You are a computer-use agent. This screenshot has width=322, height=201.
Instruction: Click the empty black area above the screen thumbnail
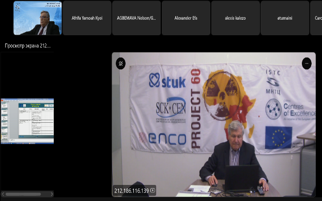[27, 75]
